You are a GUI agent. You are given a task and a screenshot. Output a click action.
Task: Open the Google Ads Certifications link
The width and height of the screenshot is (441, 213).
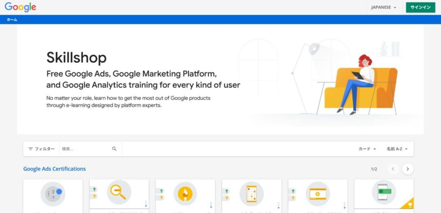(54, 169)
